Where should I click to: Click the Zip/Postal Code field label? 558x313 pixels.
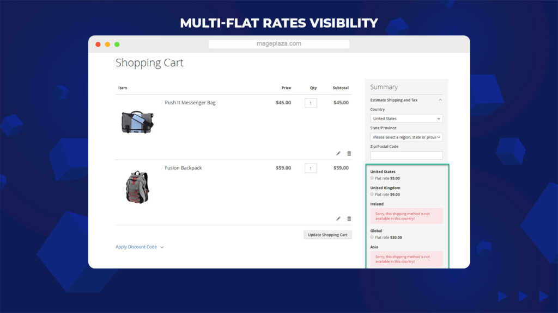click(384, 146)
